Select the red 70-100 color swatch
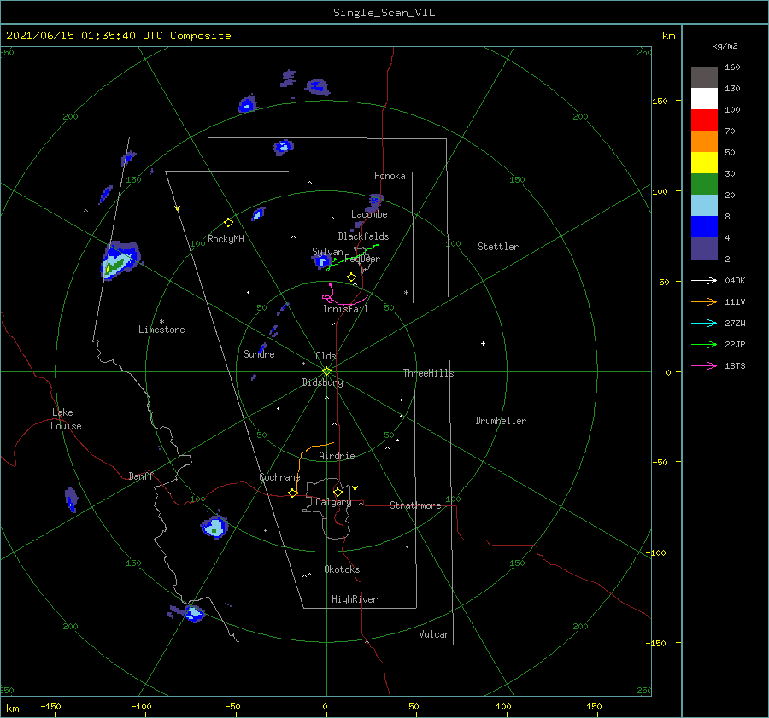 point(704,120)
